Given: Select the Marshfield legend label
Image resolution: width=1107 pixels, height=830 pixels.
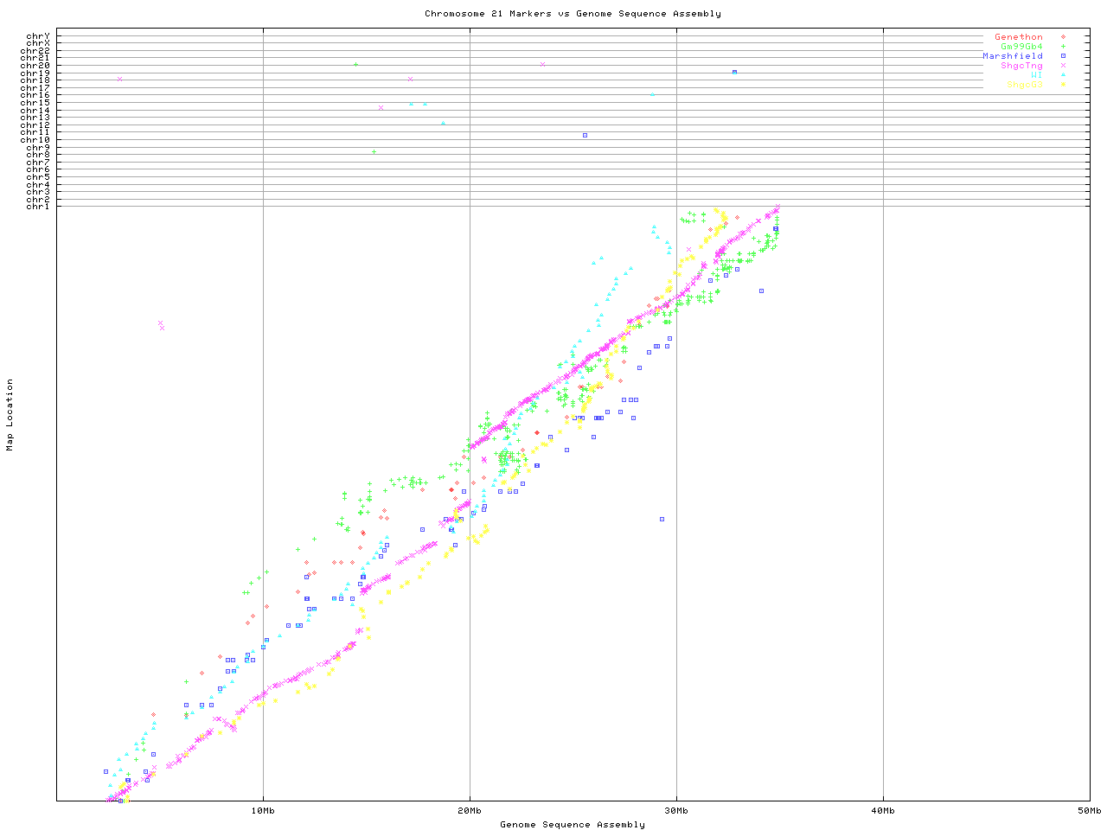Looking at the screenshot, I should [1012, 56].
